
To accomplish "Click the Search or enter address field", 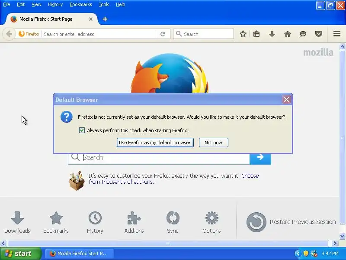I will pos(99,34).
